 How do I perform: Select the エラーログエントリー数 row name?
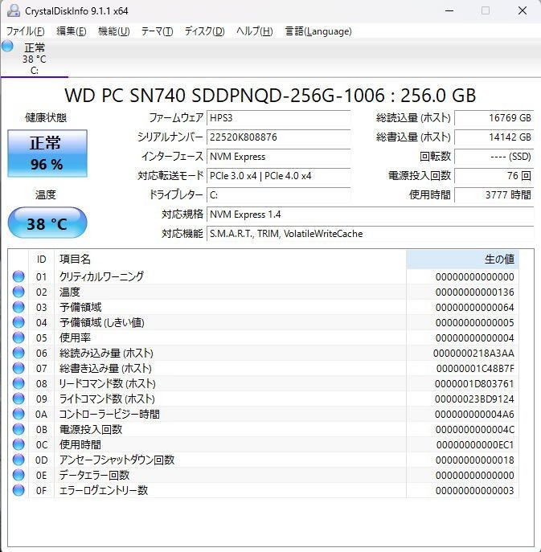point(103,490)
